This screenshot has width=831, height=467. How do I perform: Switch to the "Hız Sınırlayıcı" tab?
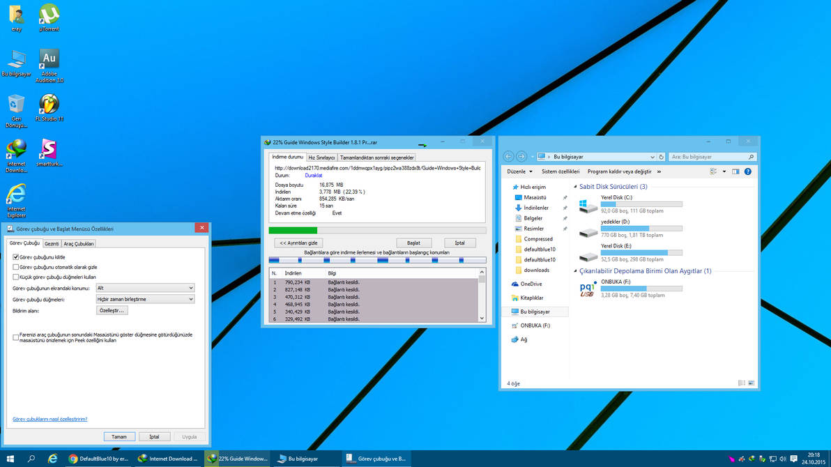click(322, 158)
